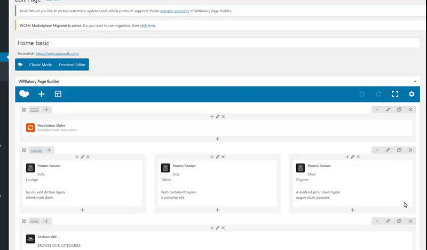Add new element via toolbar plus icon

coord(42,94)
